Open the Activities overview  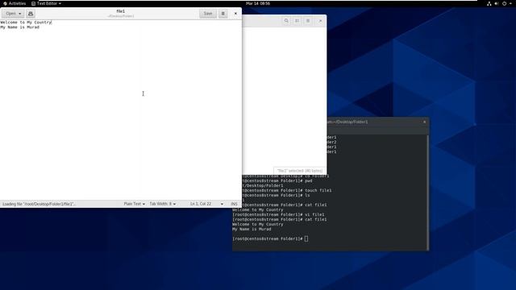(x=15, y=3)
